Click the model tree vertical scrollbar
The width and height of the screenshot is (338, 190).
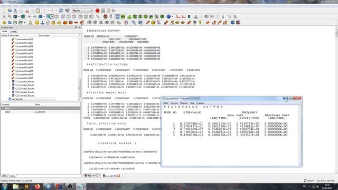79,88
